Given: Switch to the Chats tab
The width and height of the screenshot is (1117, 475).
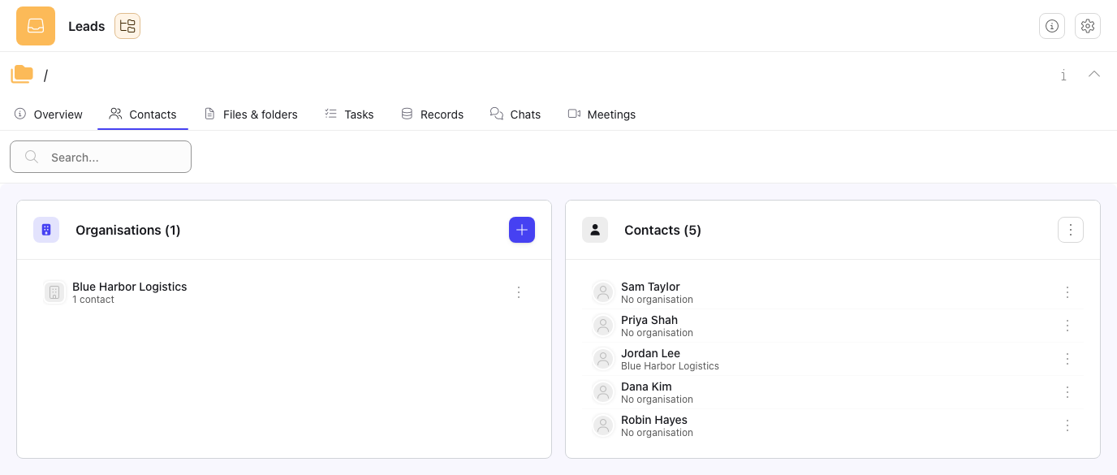Looking at the screenshot, I should click(x=515, y=114).
